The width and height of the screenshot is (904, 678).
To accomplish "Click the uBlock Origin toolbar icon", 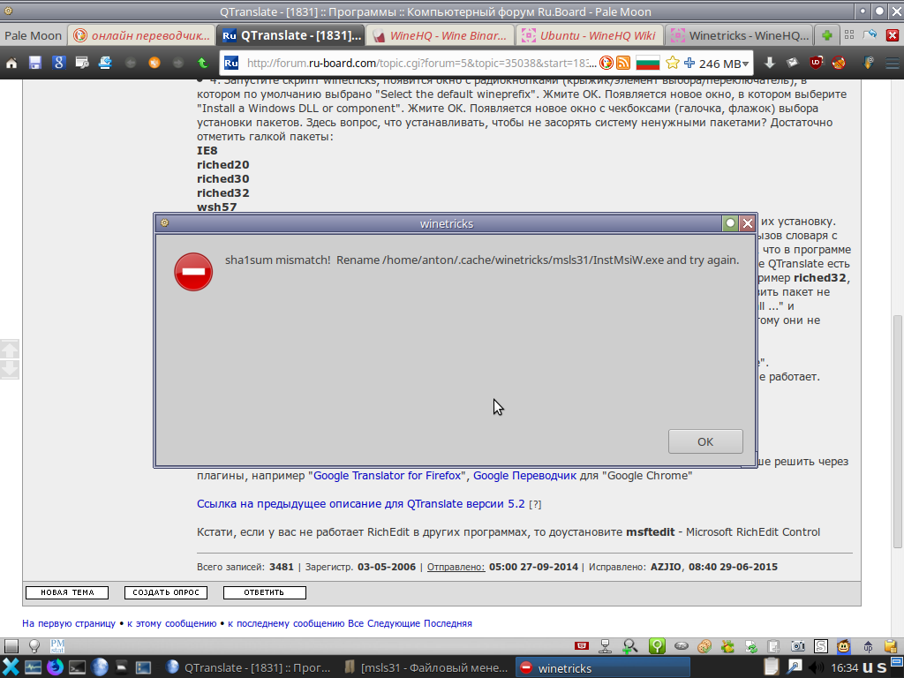I will (817, 63).
